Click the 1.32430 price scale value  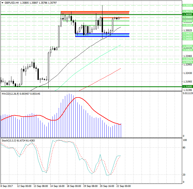tap(187, 74)
